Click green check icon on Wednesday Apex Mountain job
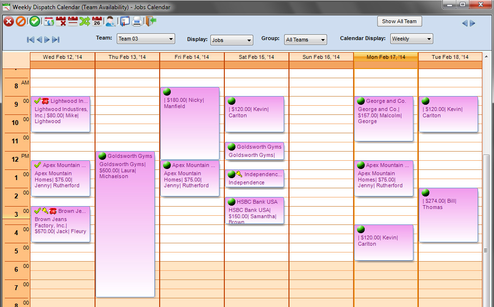Screen dimensions: 494x307 (38, 165)
